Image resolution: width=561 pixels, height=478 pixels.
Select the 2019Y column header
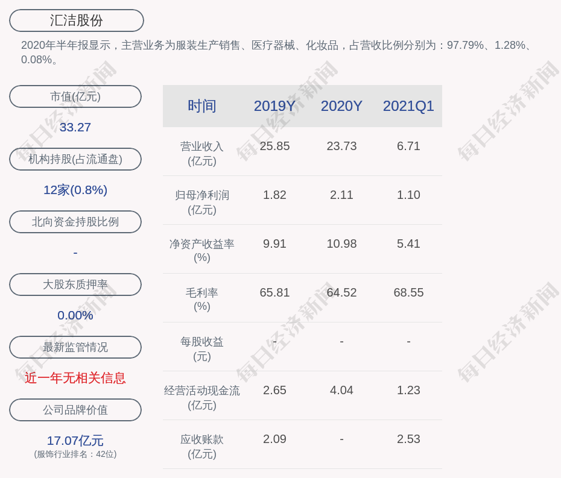tap(274, 106)
